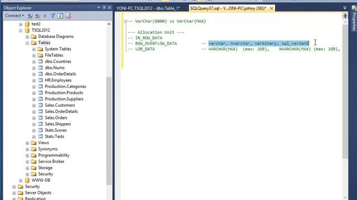
Task: Click the TSQL2012 database icon
Action: point(27,30)
